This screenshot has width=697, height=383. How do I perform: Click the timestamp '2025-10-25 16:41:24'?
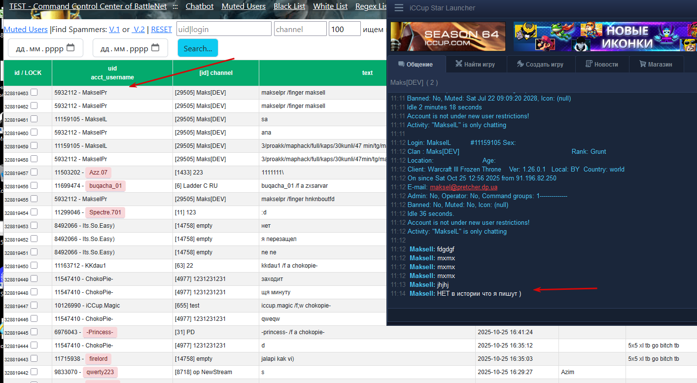(x=506, y=332)
